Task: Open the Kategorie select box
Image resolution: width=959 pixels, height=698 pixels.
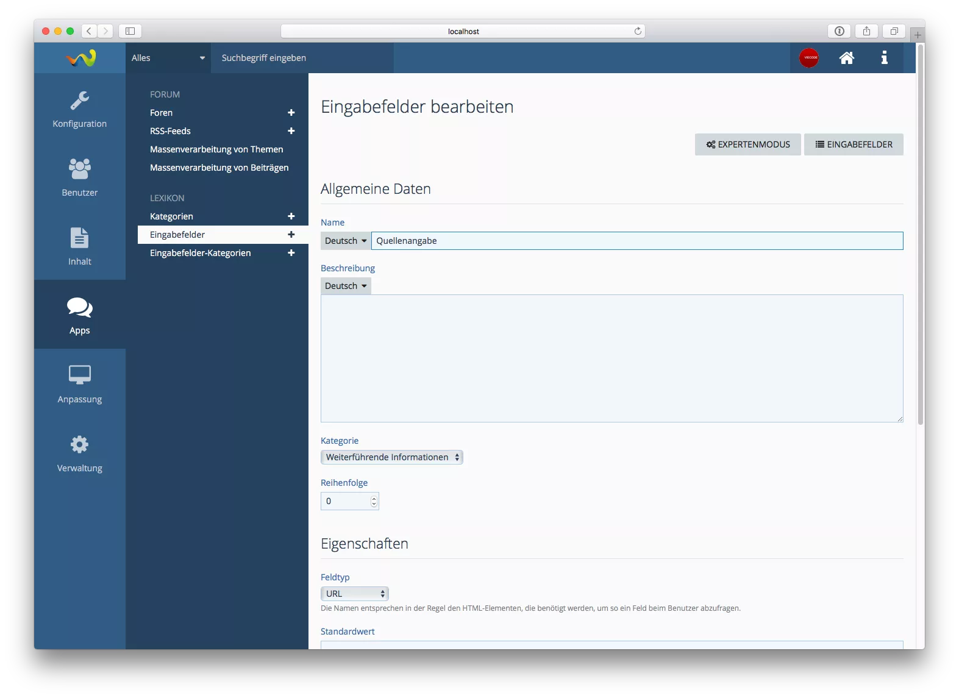Action: coord(391,457)
